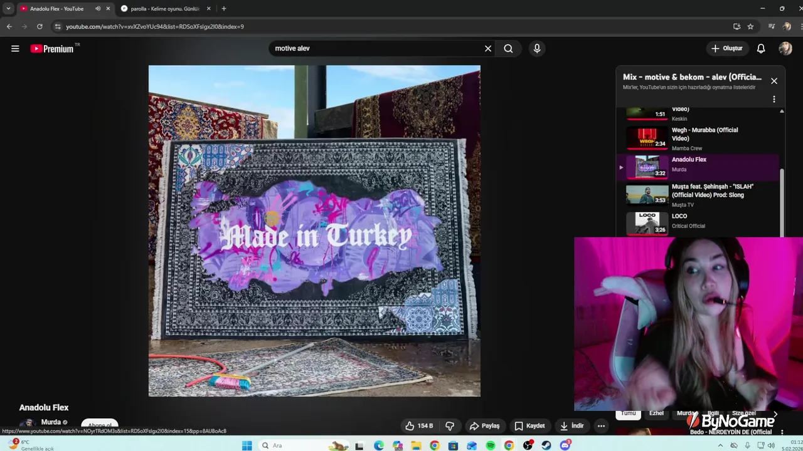The height and width of the screenshot is (451, 803).
Task: Switch to the parolla Kelime oyunu tab
Action: pos(166,9)
